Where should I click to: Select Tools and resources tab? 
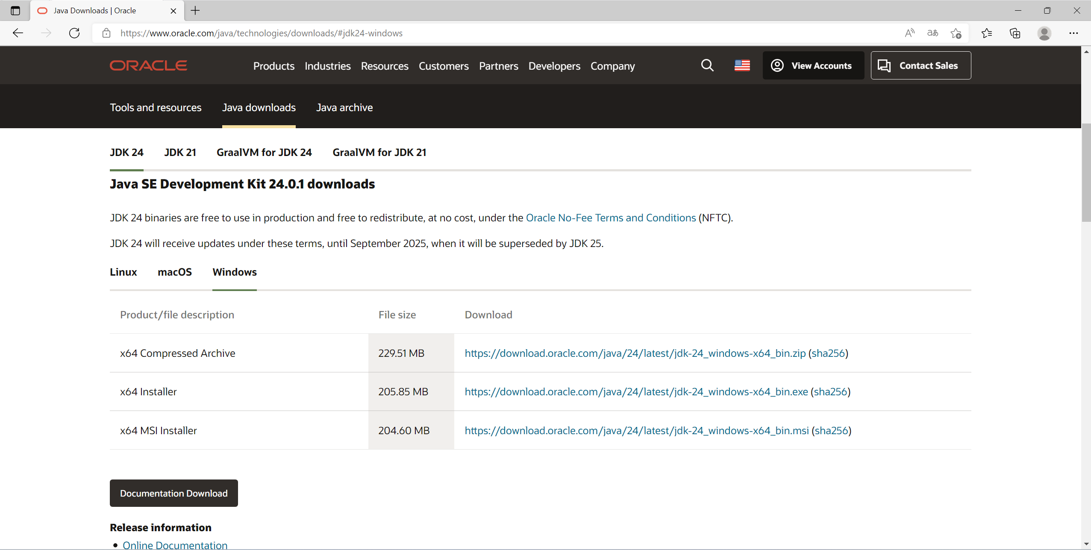click(156, 107)
